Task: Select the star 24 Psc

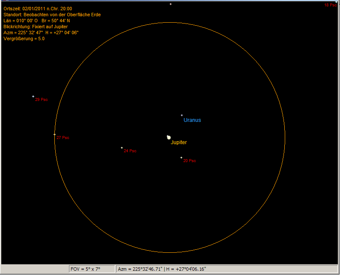Action: pos(122,148)
